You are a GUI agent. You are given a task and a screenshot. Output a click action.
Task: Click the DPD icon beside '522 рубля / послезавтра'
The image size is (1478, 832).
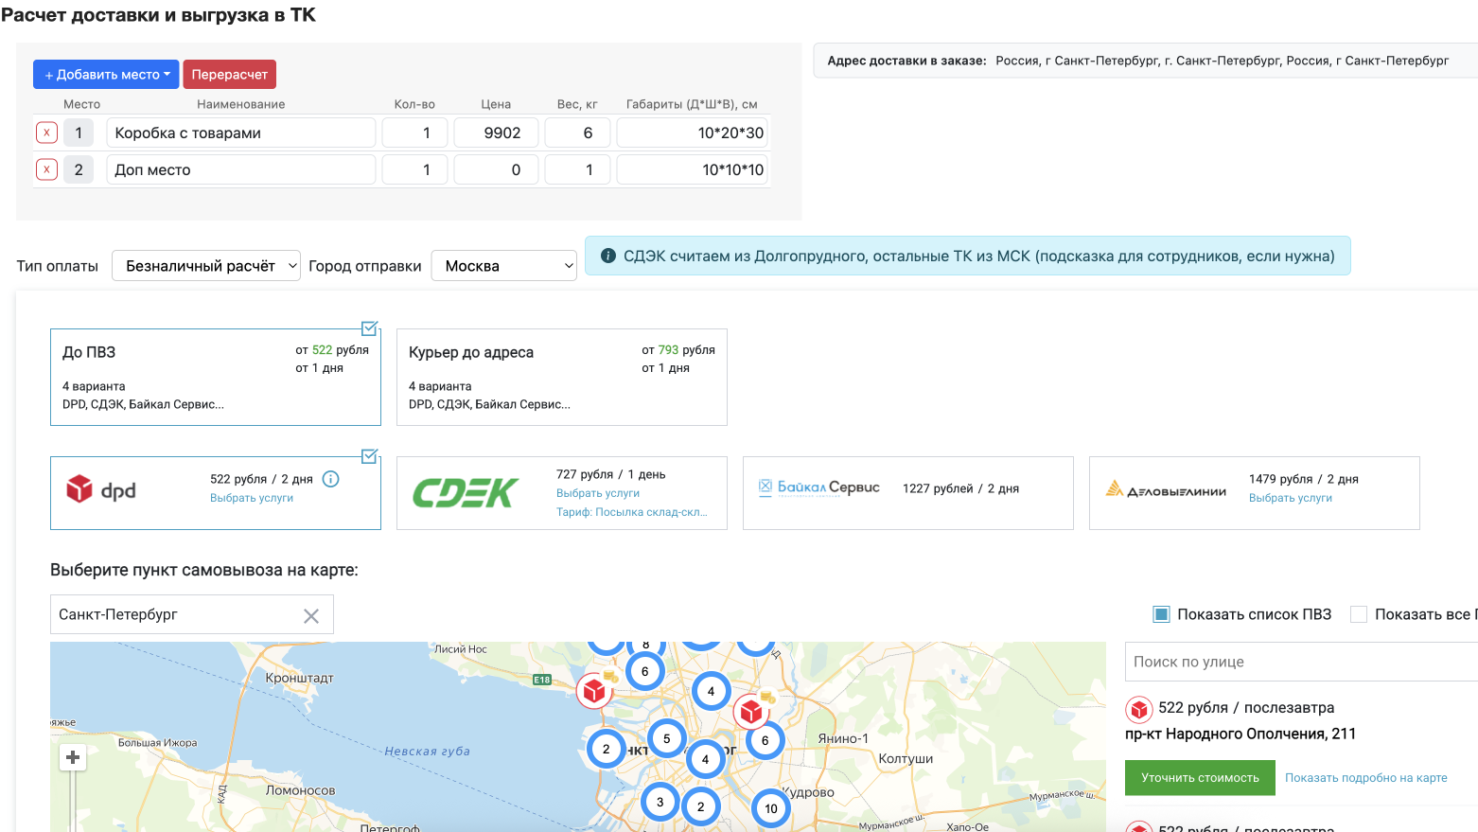tap(1138, 709)
